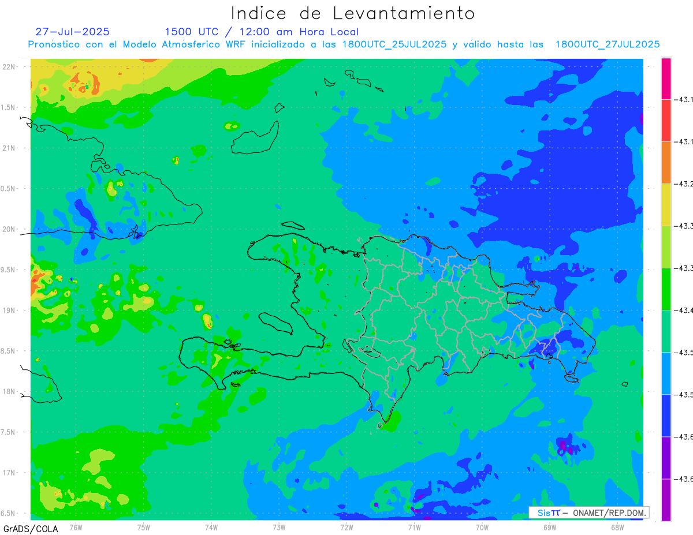The height and width of the screenshot is (535, 693).
Task: Click the SisTT - ONAMET/REP.DOM. label
Action: pyautogui.click(x=588, y=512)
